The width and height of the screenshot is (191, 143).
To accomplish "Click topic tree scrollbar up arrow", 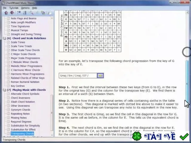I will [52, 18].
